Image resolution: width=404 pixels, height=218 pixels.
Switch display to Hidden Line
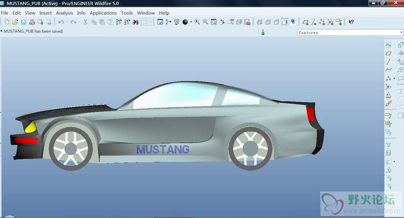click(x=268, y=22)
